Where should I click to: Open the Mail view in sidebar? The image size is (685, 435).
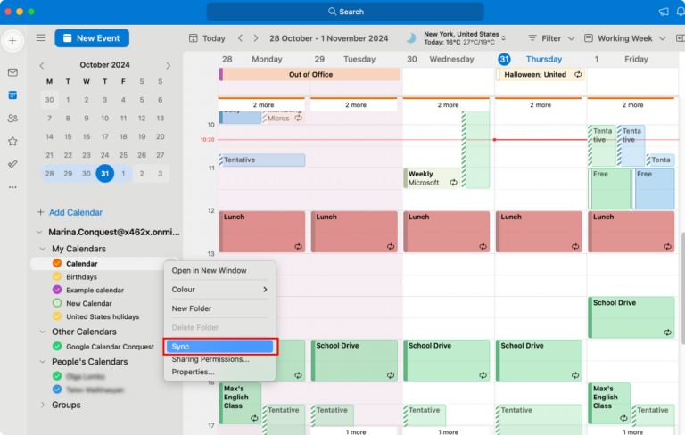(12, 72)
